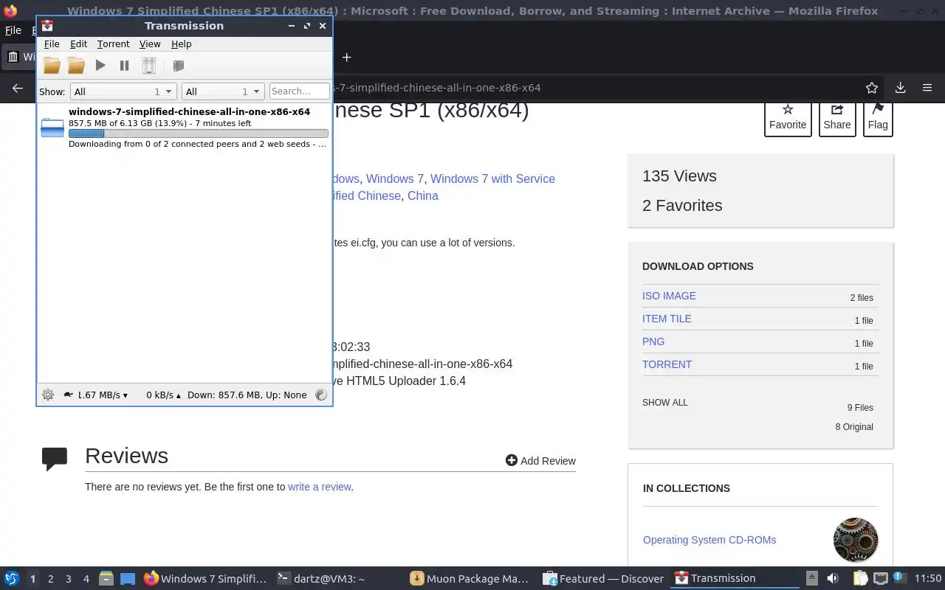Image resolution: width=945 pixels, height=590 pixels.
Task: Click the second folder icon in Transmission toolbar
Action: point(76,66)
